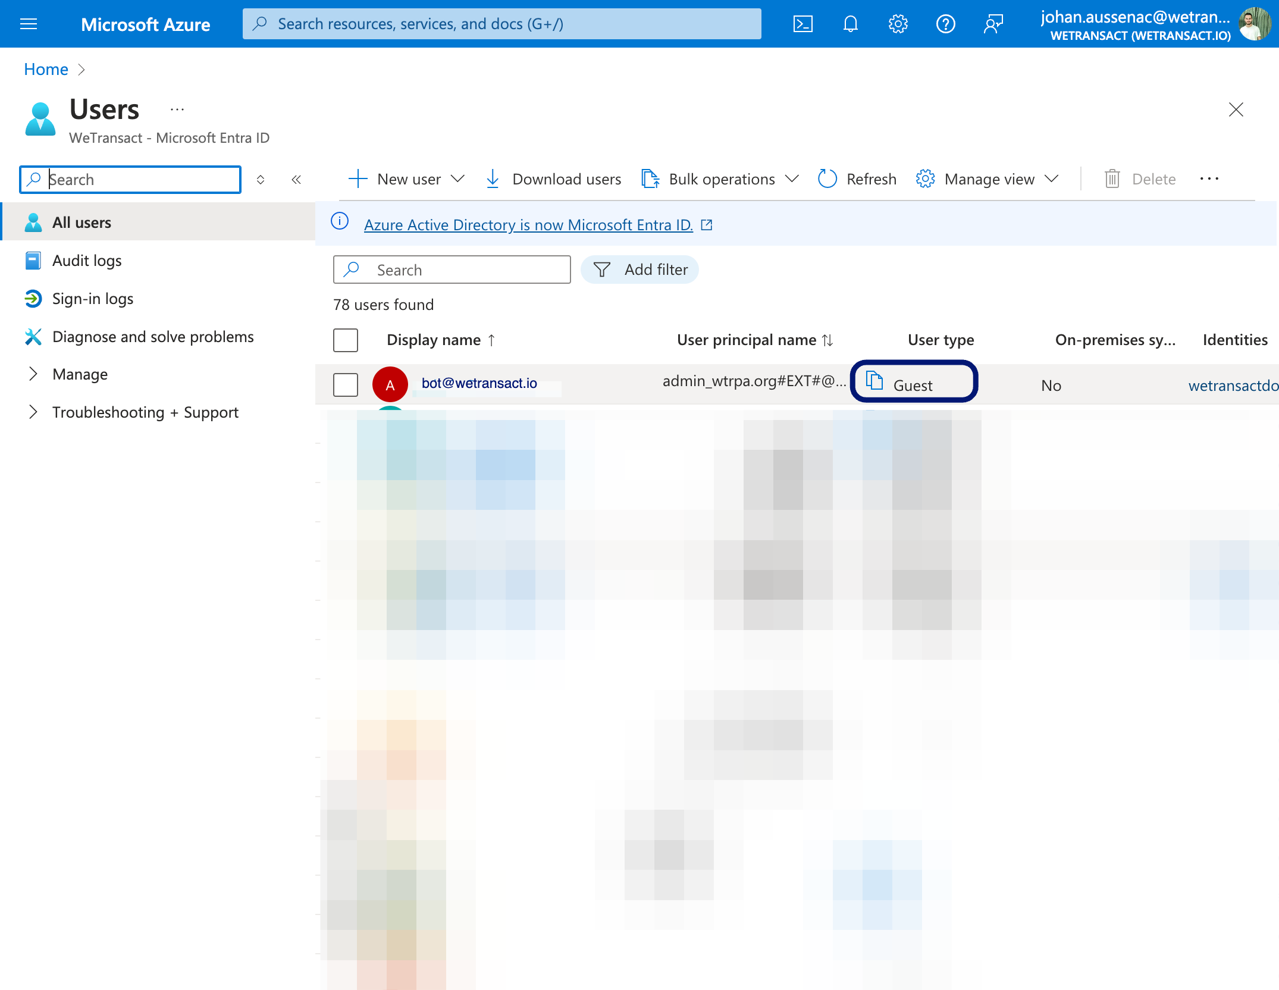Screen dimensions: 1279x990
Task: Click the users list Search field
Action: click(452, 270)
